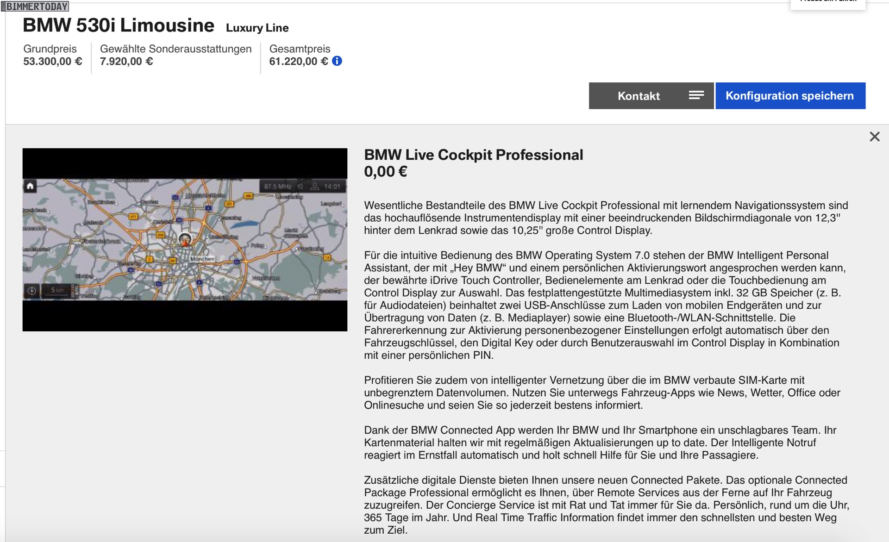Close the Live Cockpit Professional details panel
This screenshot has height=542, width=889.
point(874,137)
